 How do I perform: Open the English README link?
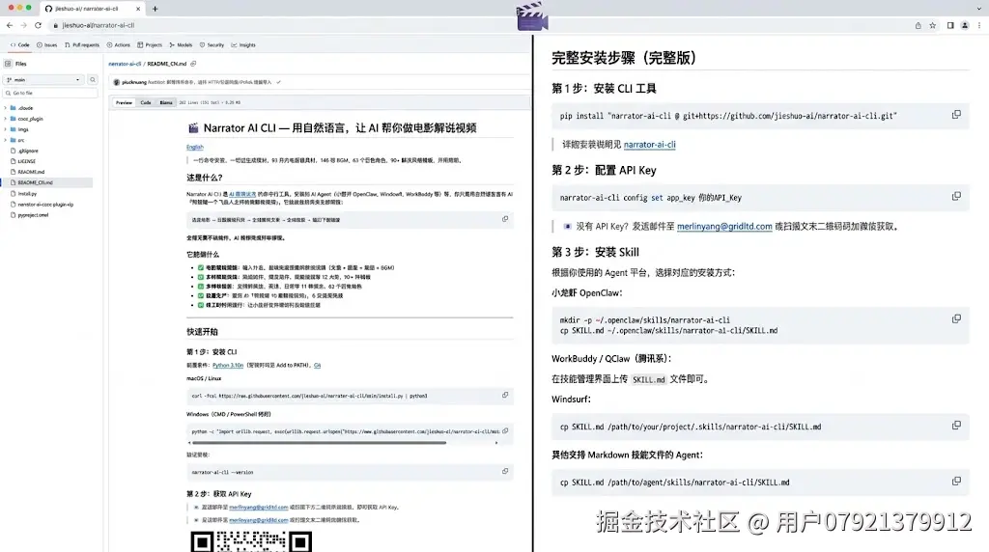tap(195, 147)
